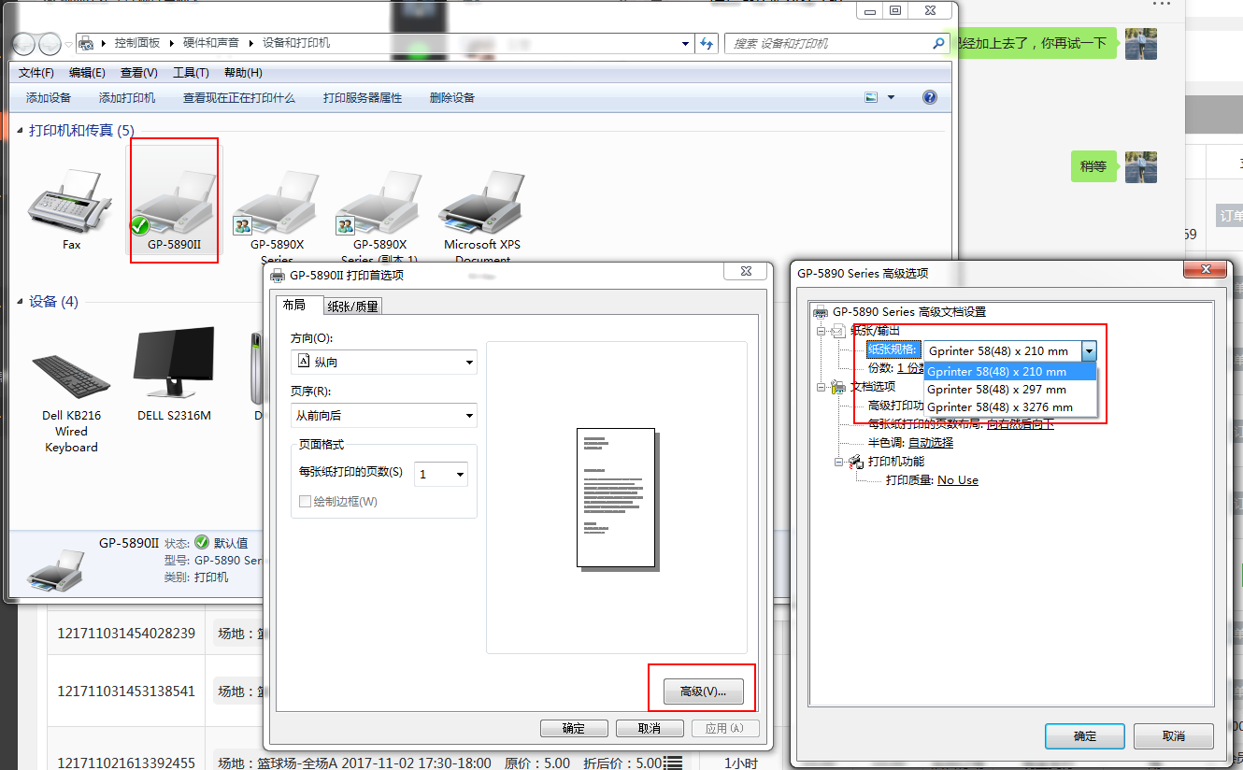Toggle the 绘制边框(W) checkbox
Image resolution: width=1243 pixels, height=770 pixels.
point(305,502)
